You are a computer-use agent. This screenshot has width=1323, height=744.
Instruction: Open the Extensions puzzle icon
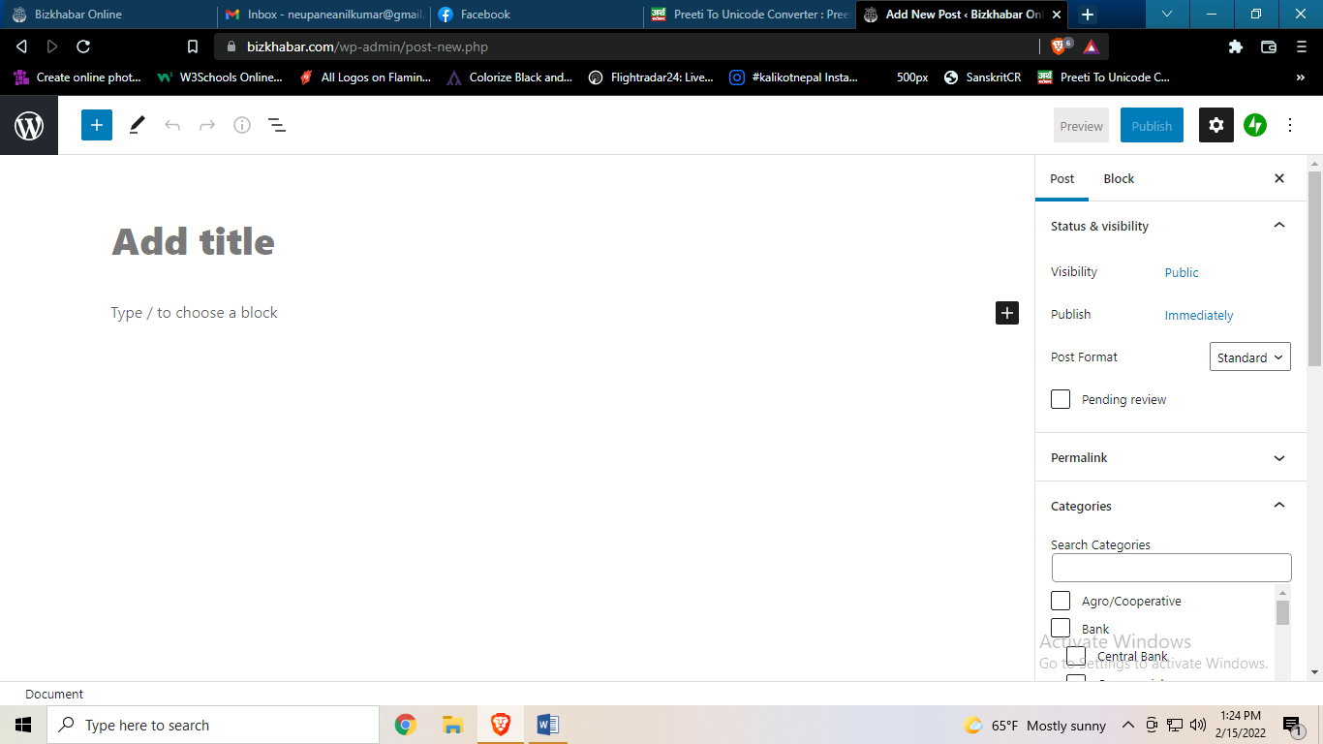[x=1235, y=46]
